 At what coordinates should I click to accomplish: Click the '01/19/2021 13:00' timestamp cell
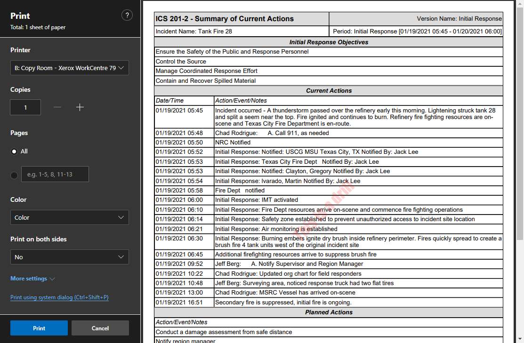click(x=184, y=293)
